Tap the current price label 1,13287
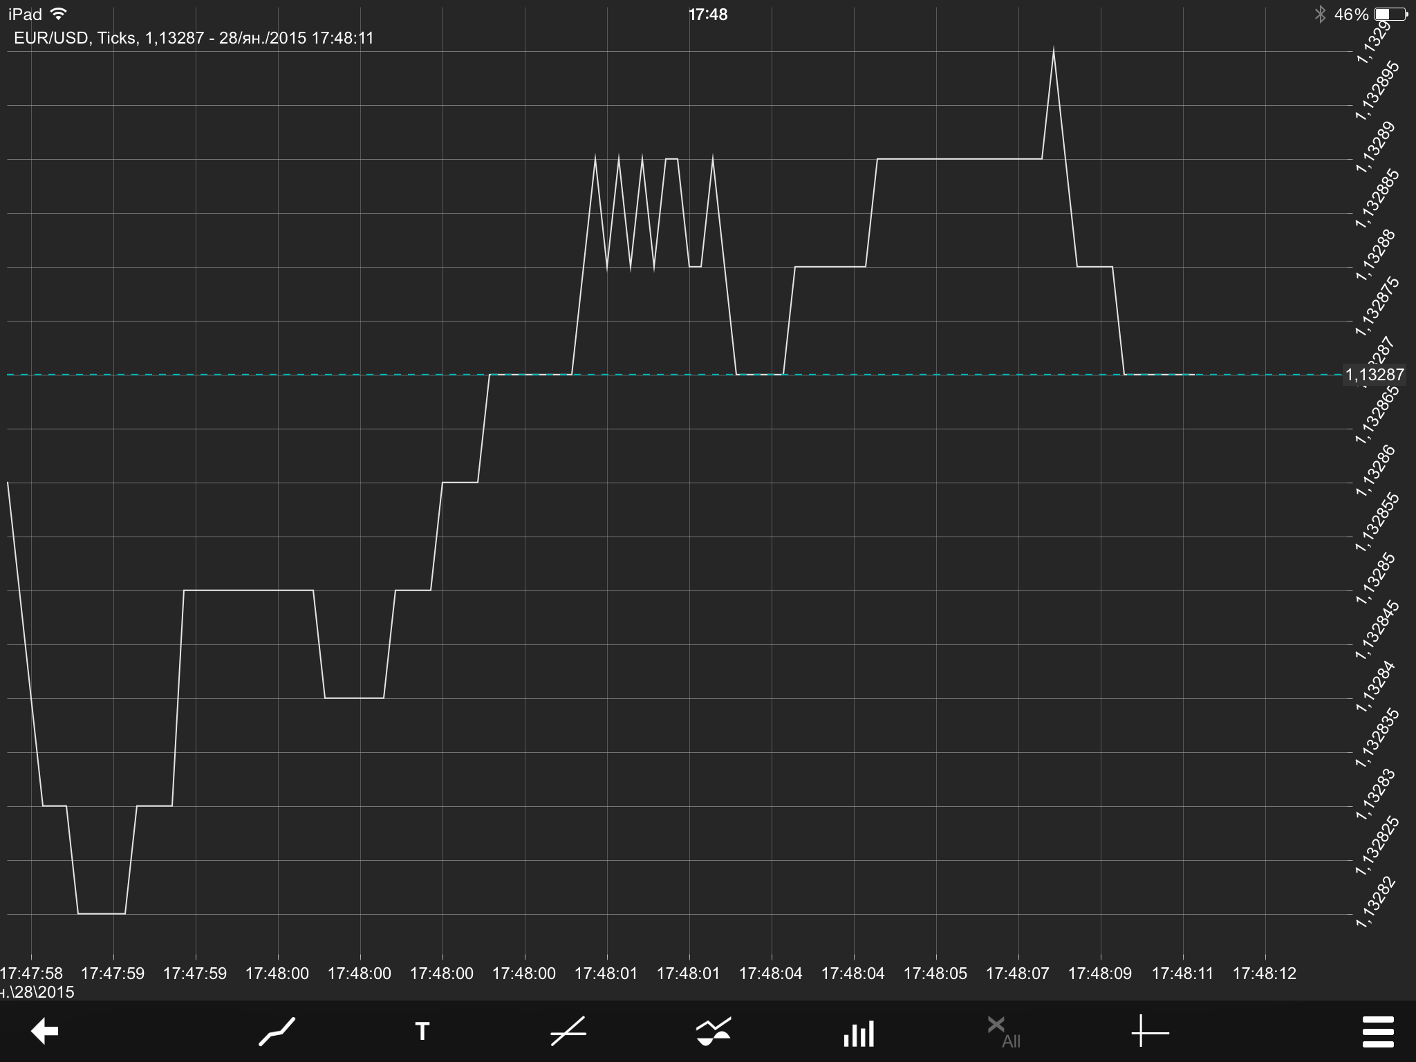The image size is (1416, 1062). (1375, 375)
